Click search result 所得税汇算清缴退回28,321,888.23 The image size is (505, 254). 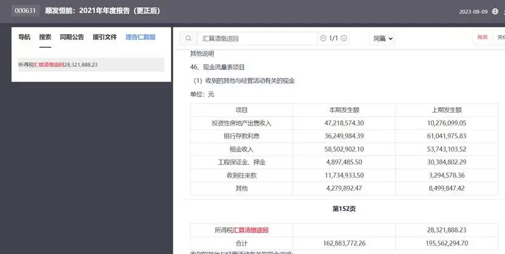[91, 65]
